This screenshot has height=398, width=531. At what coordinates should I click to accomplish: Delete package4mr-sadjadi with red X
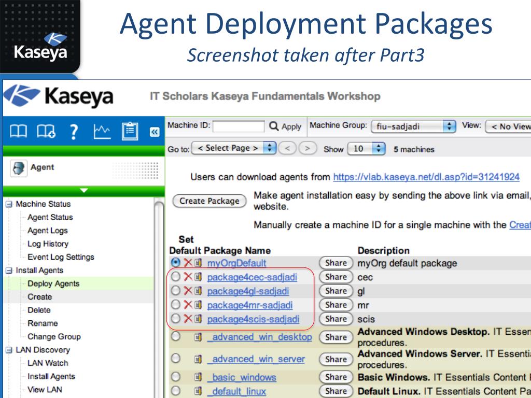coord(188,305)
